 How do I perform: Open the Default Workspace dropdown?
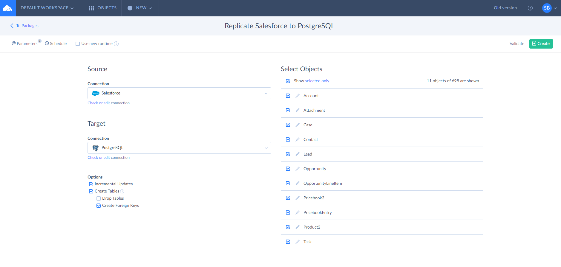pyautogui.click(x=47, y=8)
